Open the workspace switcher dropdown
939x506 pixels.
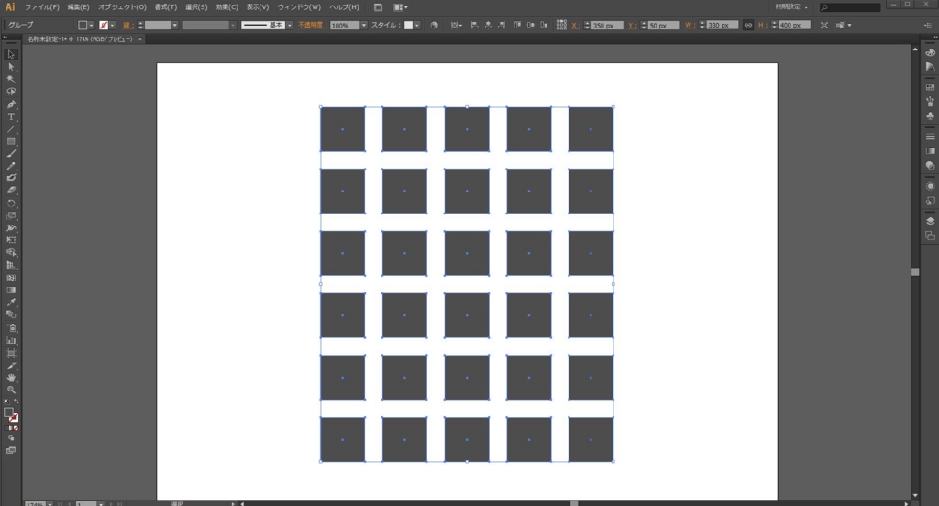click(791, 7)
